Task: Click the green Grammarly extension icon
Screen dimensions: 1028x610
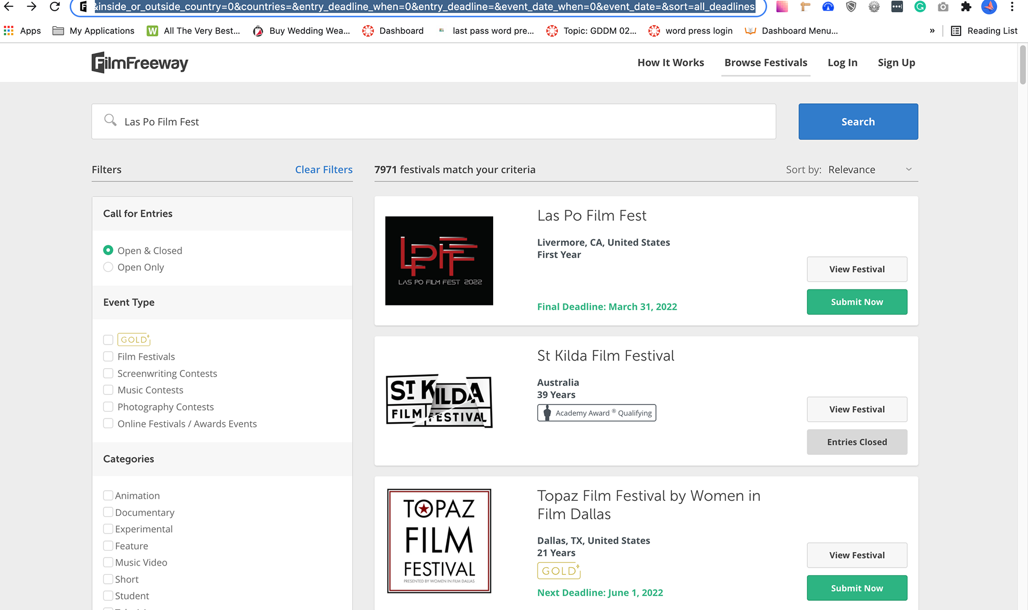Action: [920, 6]
